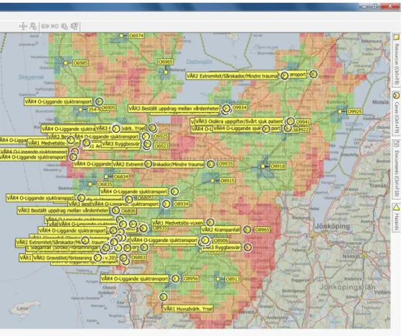The width and height of the screenshot is (403, 336).
Task: Click the find-resource toolbar icon beside the crosshair
Action: [34, 27]
